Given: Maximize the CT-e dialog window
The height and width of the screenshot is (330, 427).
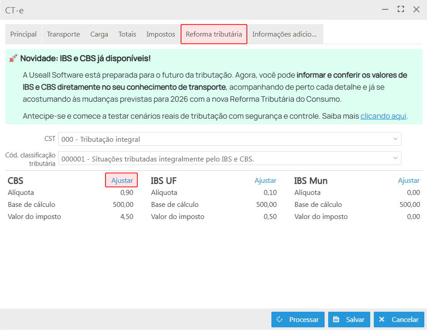Looking at the screenshot, I should click(401, 9).
